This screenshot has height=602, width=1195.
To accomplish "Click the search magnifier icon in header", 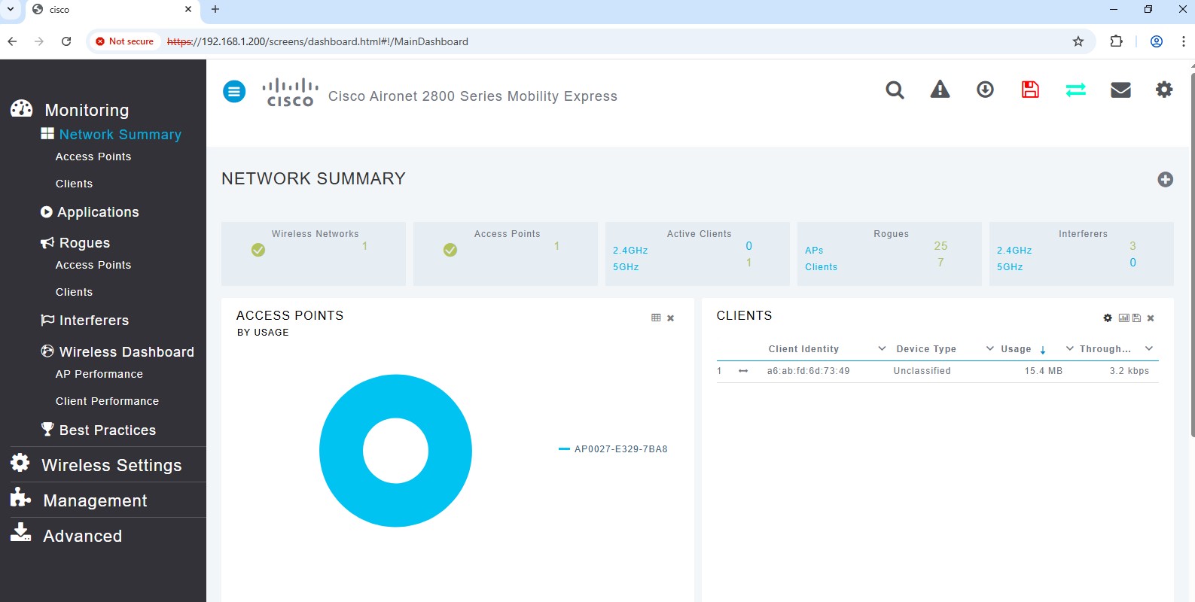I will tap(895, 90).
